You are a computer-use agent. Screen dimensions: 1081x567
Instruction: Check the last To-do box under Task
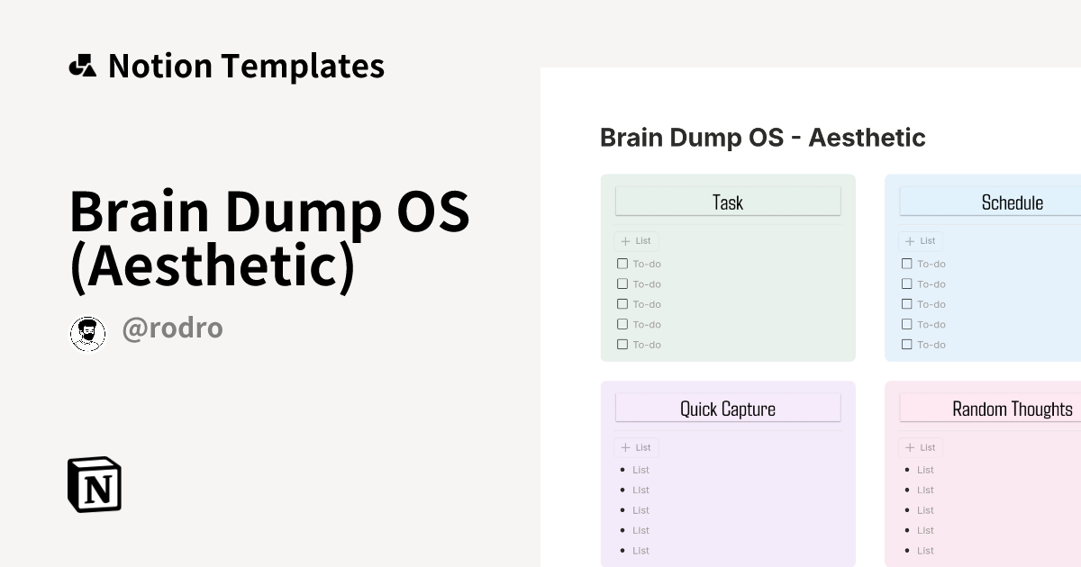(x=622, y=344)
